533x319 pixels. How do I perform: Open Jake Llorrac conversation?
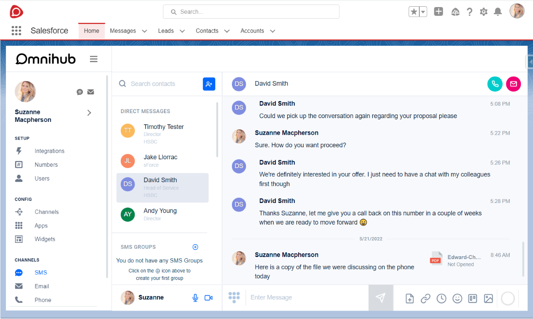(x=162, y=161)
